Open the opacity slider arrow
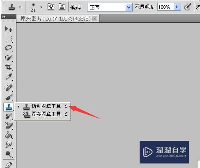 coord(177,7)
